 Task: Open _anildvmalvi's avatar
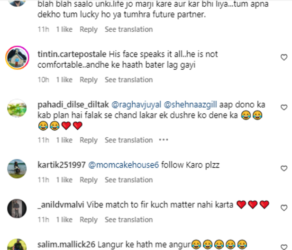pos(17,208)
